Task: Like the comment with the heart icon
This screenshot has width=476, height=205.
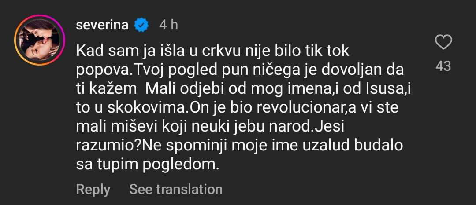Action: tap(443, 43)
